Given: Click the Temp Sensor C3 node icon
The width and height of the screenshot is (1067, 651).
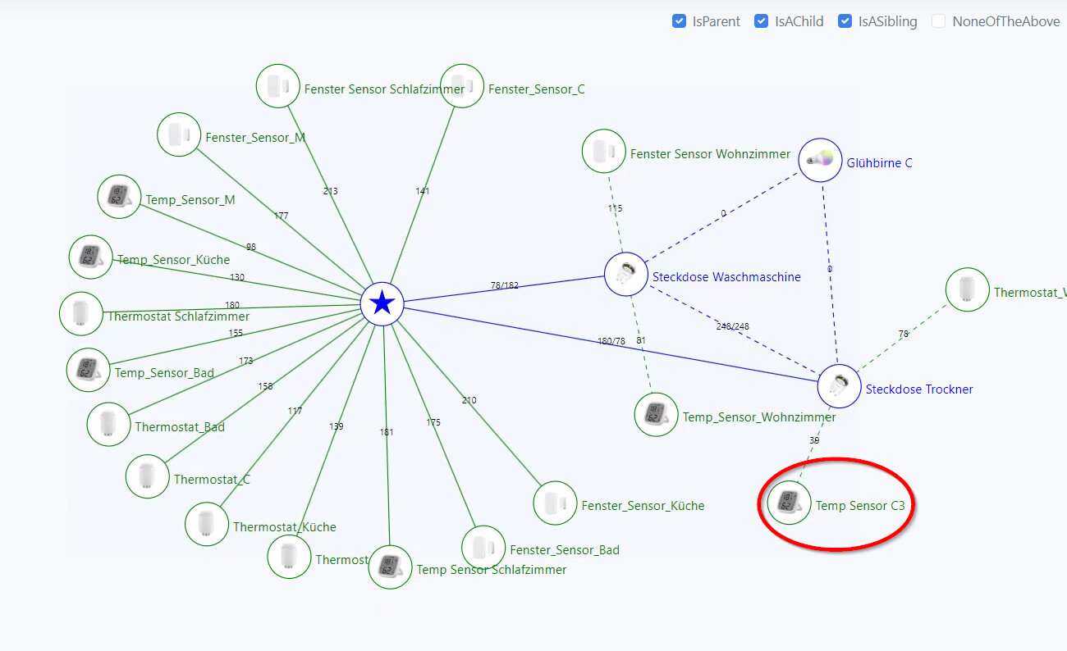Looking at the screenshot, I should click(x=789, y=503).
